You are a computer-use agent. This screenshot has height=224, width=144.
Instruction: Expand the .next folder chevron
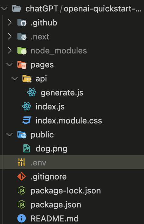[10, 37]
